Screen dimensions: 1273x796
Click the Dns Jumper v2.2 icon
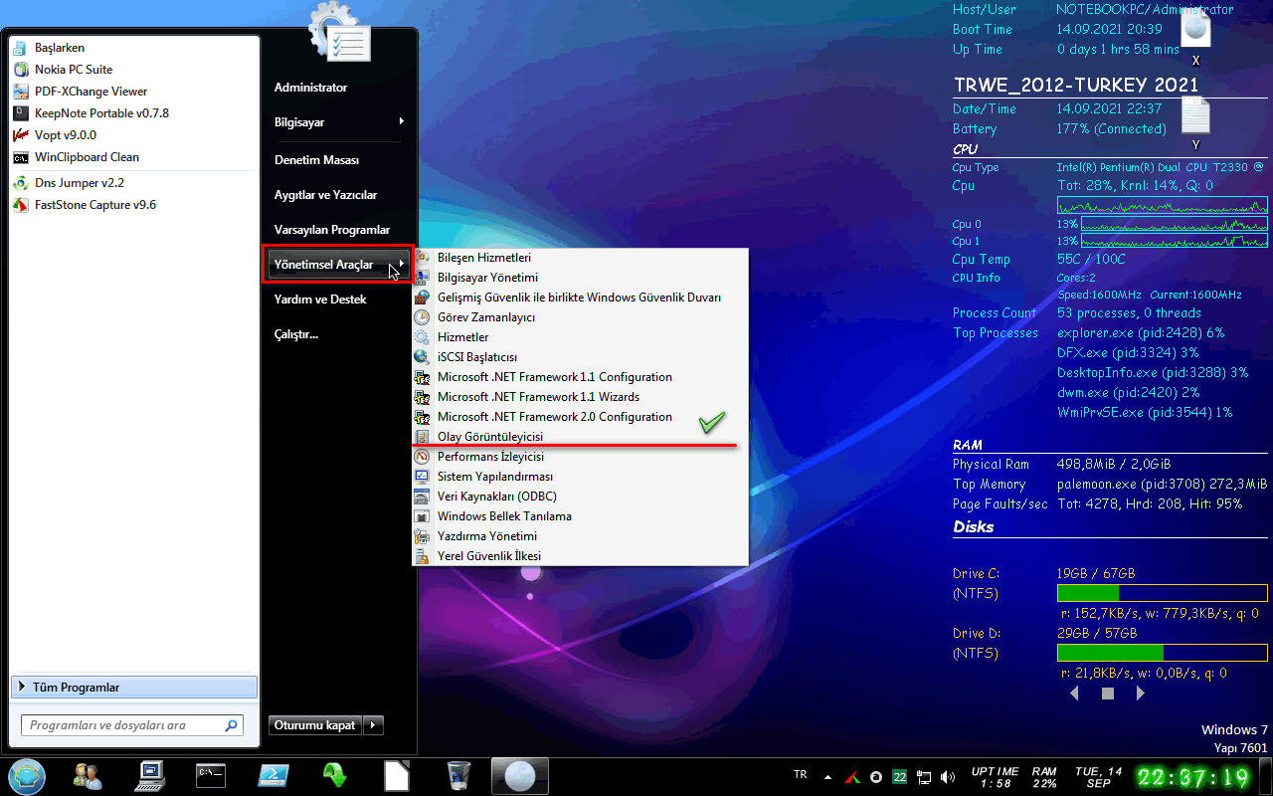[x=20, y=183]
